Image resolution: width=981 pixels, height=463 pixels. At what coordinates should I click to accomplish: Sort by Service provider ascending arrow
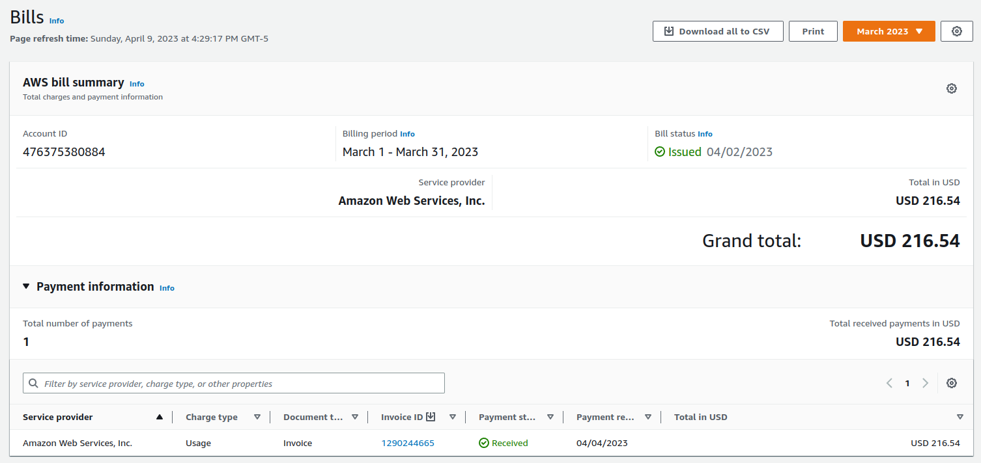coord(160,417)
